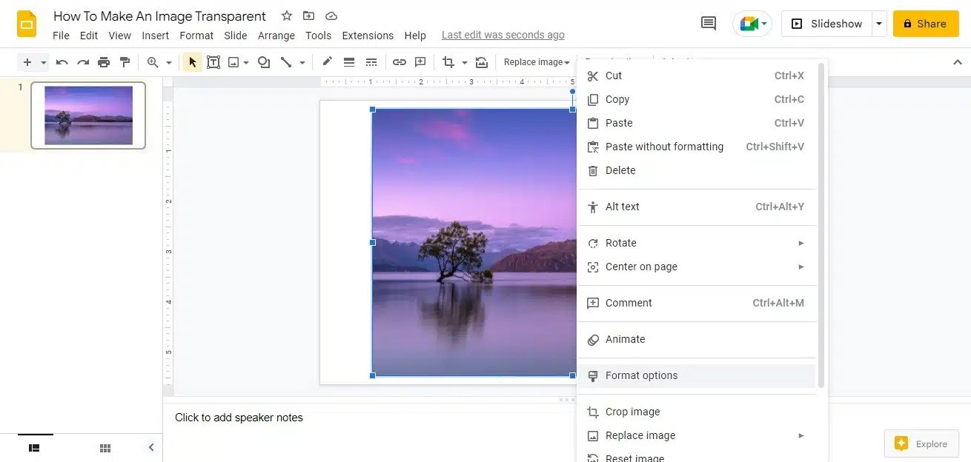Viewport: 971px width, 462px height.
Task: Click the Border weight icon
Action: pos(349,62)
